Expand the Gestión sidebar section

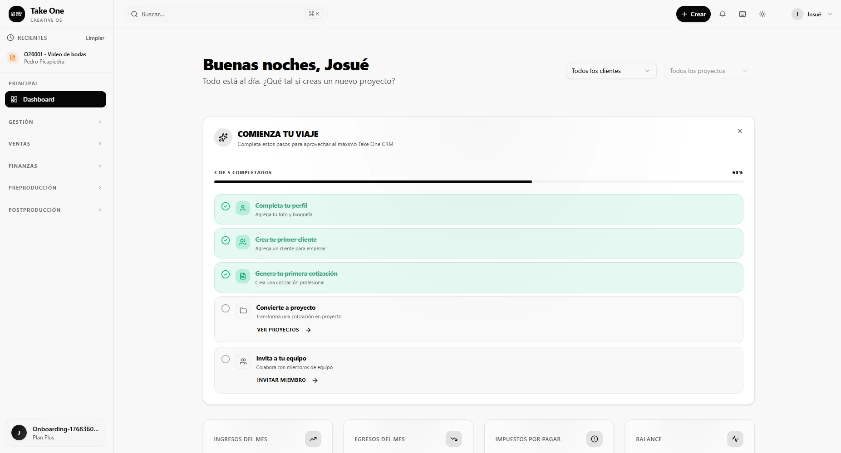pos(55,122)
